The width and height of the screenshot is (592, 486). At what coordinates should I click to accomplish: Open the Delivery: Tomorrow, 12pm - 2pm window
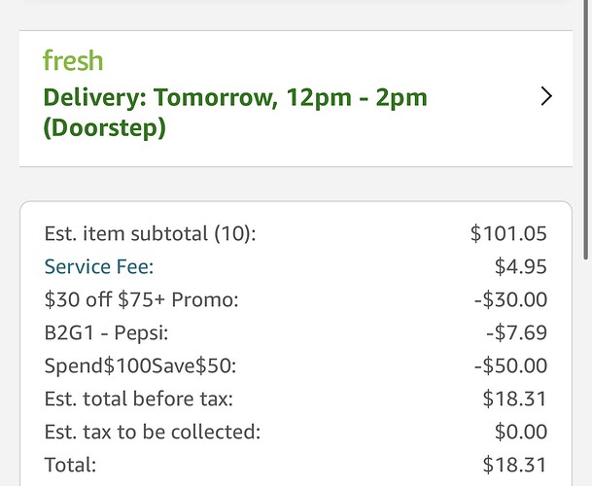tap(236, 97)
